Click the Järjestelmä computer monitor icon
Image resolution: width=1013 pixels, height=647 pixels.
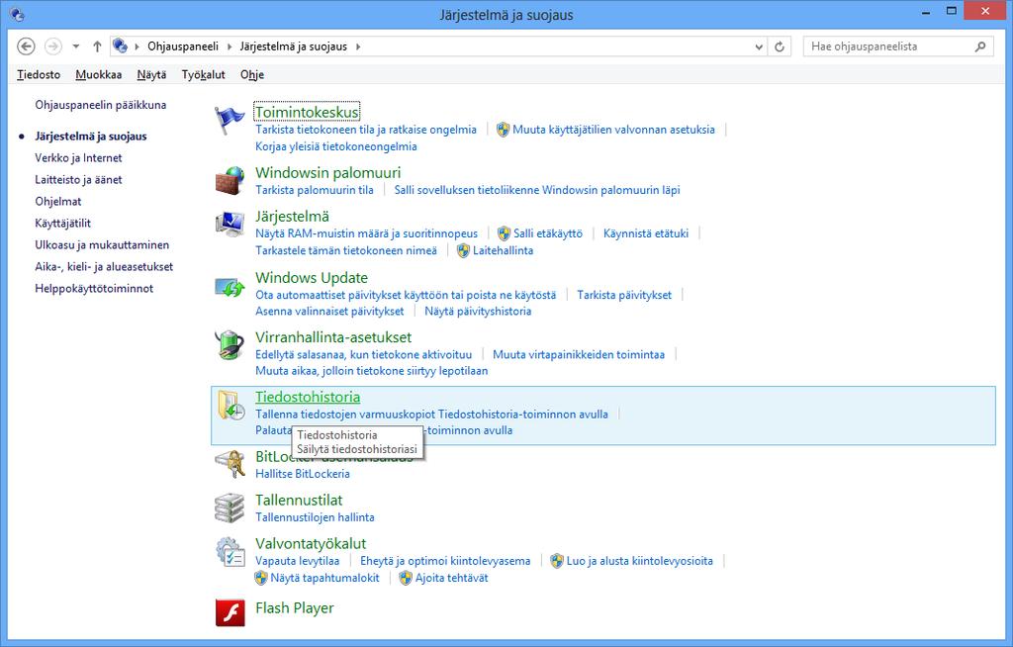point(230,224)
